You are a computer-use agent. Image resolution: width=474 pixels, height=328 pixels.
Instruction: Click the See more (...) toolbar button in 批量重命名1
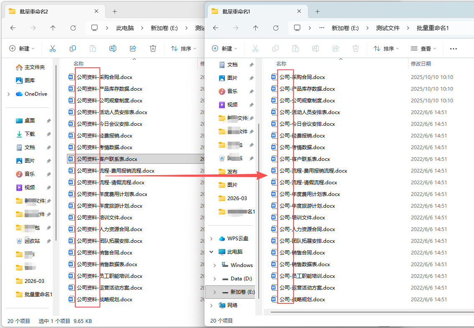(x=454, y=48)
